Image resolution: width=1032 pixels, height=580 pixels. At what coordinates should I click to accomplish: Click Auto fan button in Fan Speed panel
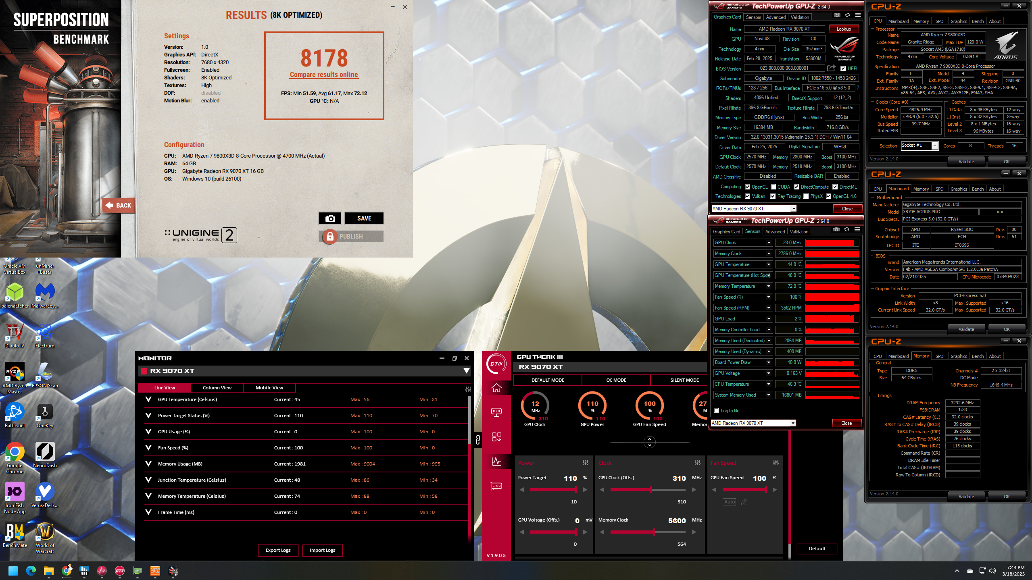(730, 502)
